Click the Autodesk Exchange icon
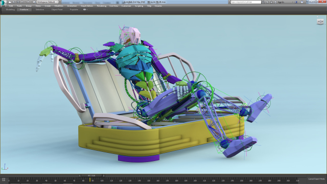This screenshot has width=327, height=184. point(296,2)
